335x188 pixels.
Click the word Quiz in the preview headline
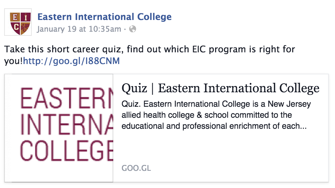point(134,88)
